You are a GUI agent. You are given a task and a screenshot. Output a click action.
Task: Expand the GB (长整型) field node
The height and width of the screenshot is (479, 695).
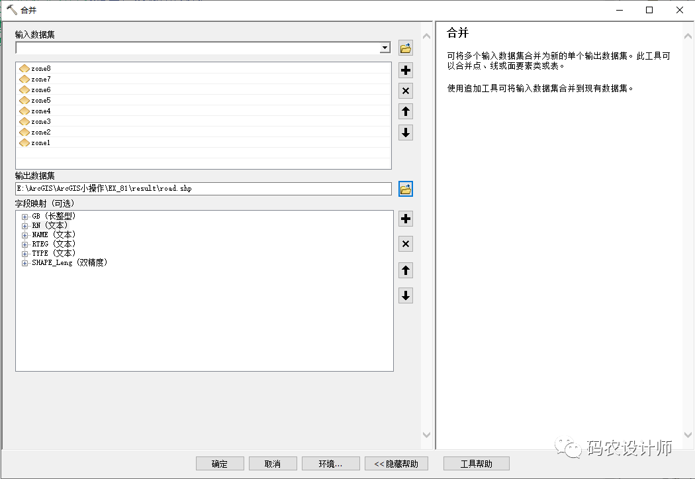click(25, 217)
